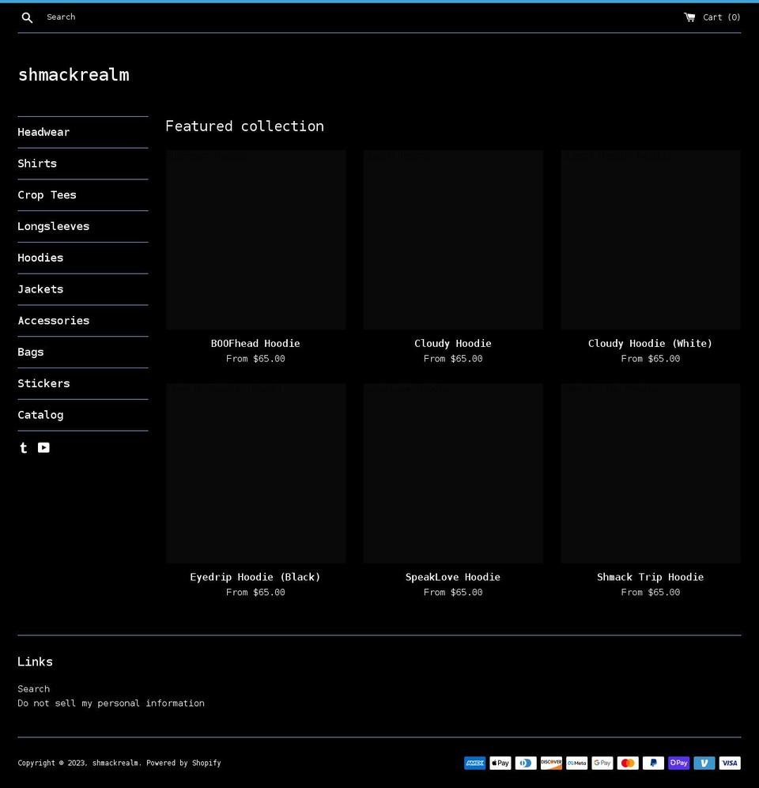Click the Powered by Shopify link
This screenshot has height=788, width=759.
pyautogui.click(x=183, y=763)
